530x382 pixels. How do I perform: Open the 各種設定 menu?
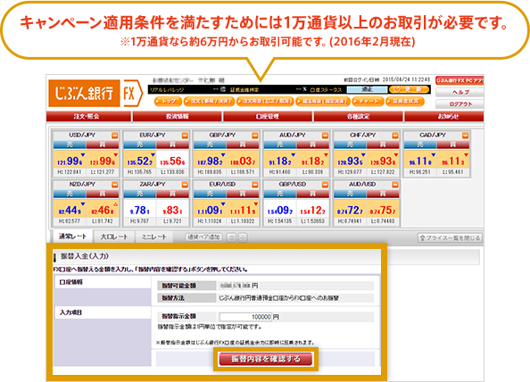point(359,116)
